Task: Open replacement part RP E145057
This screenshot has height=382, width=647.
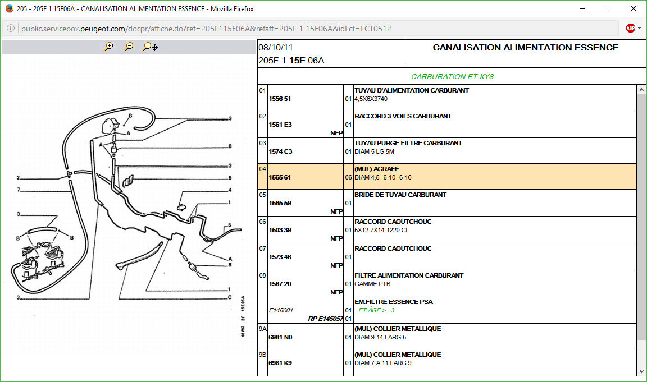Action: coord(325,319)
